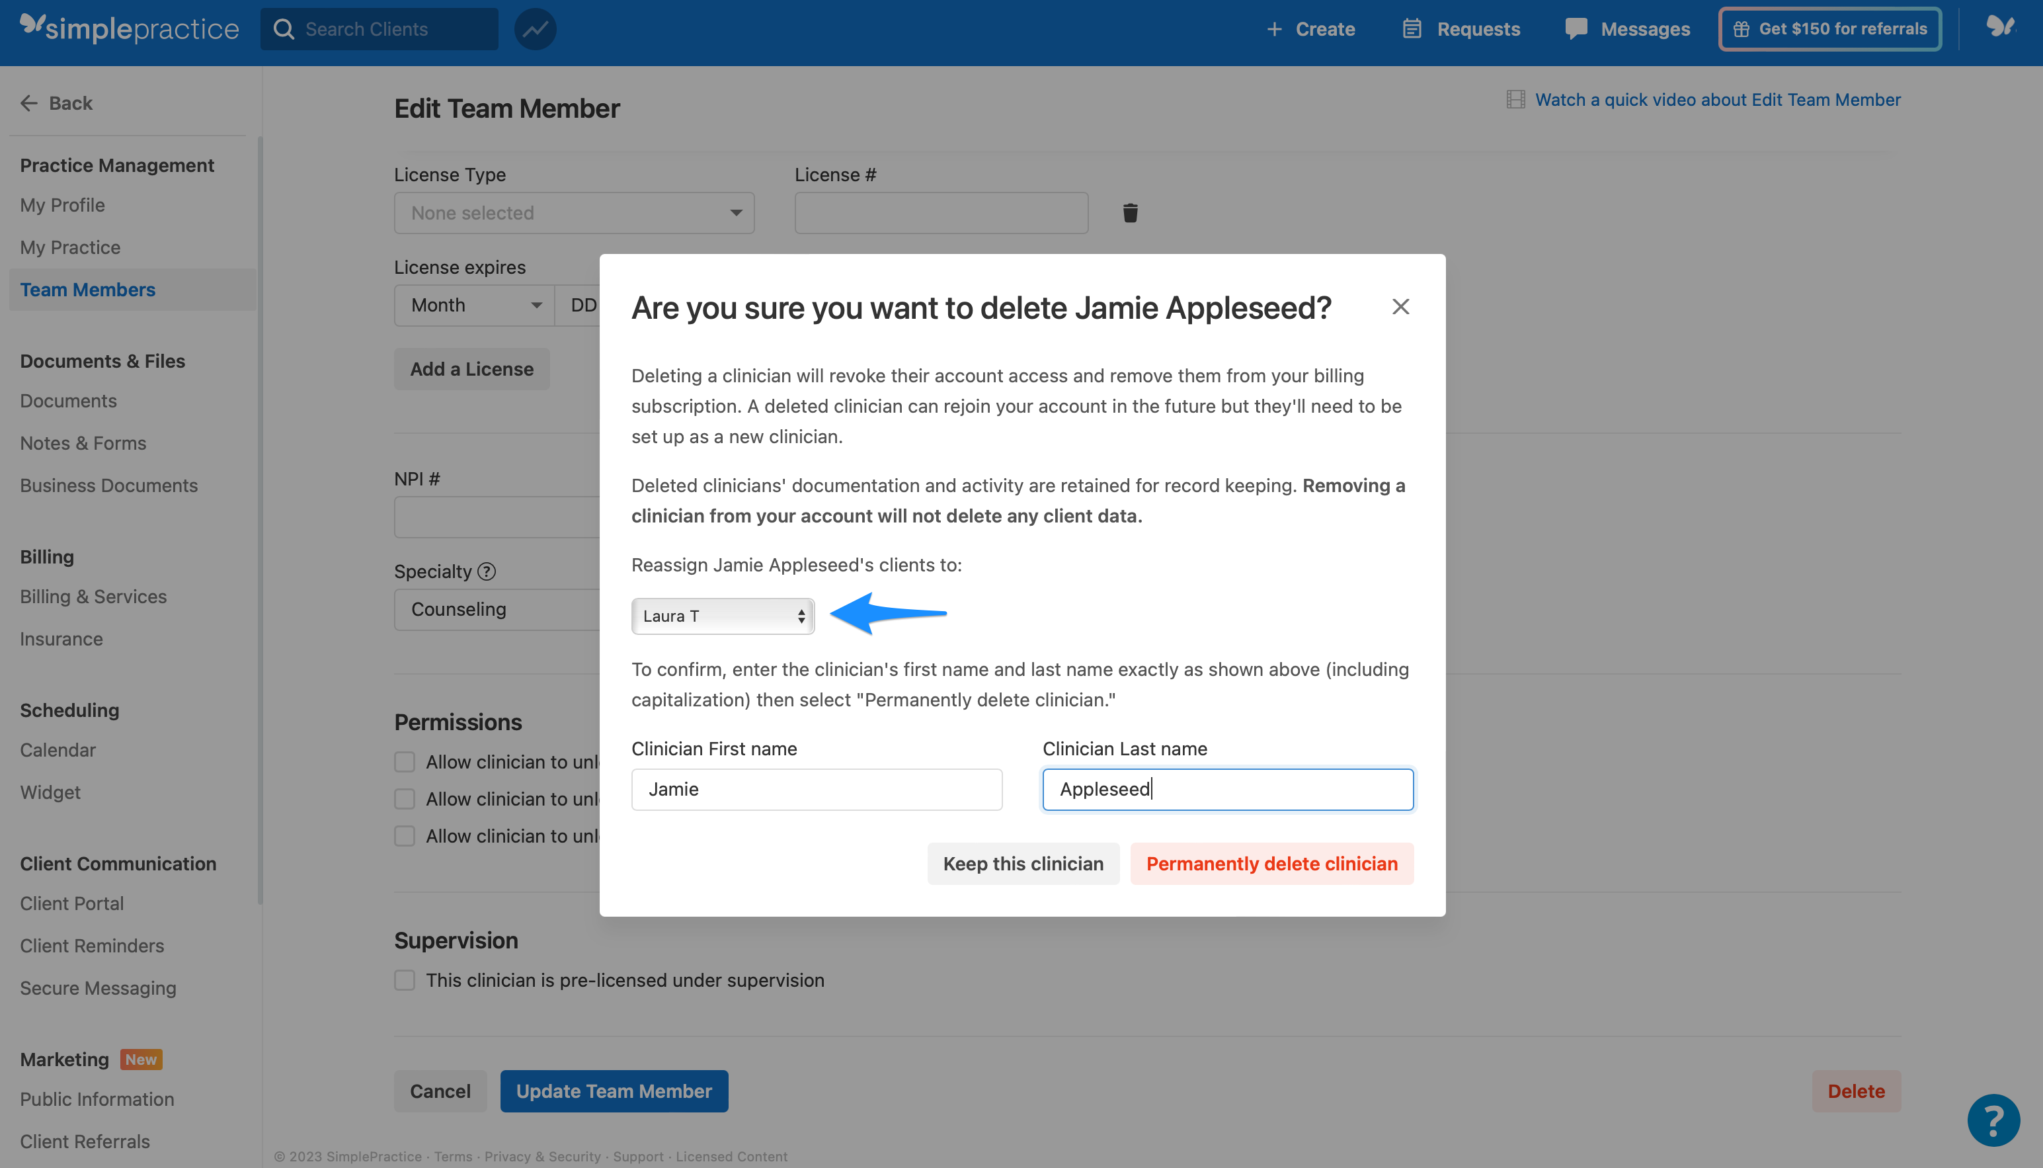Click Permanently delete clinician

click(x=1271, y=863)
